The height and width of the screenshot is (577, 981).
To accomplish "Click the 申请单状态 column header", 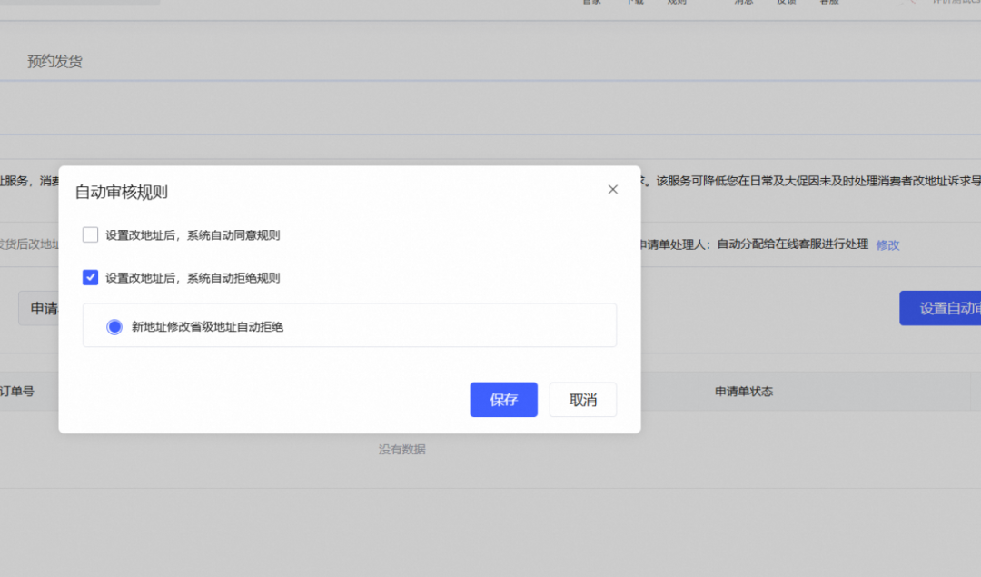I will (743, 392).
